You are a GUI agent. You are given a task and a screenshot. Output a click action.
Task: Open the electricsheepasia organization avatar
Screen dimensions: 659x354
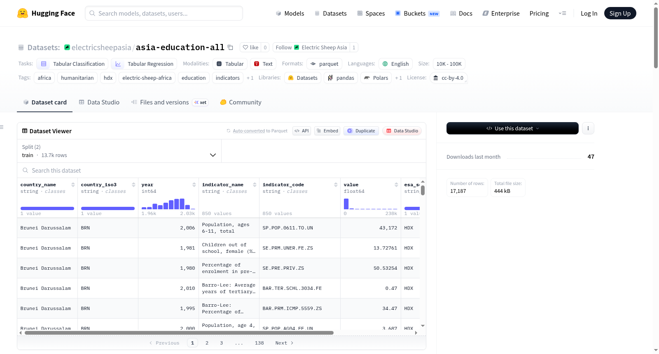pos(67,47)
